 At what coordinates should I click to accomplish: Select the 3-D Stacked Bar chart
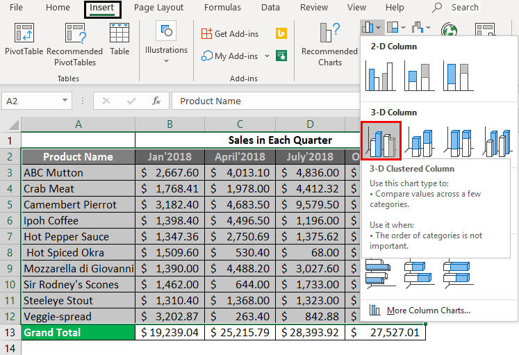pos(420,273)
